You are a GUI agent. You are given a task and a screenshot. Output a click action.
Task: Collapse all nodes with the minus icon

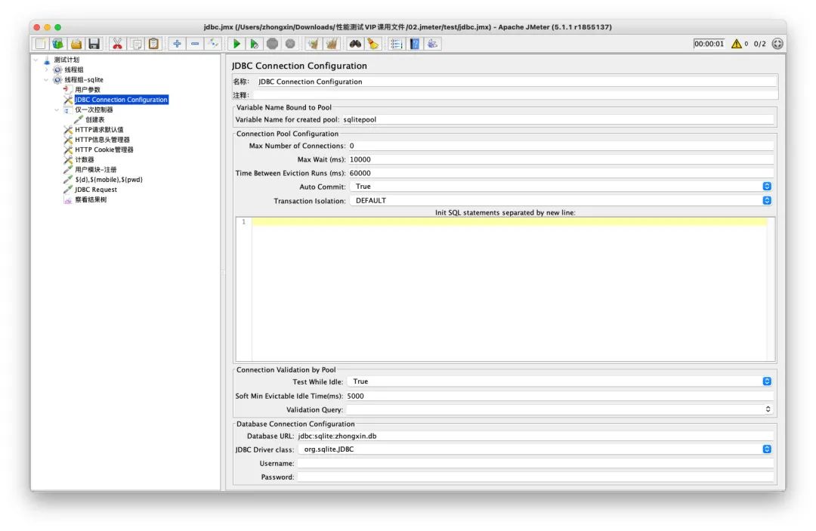[x=195, y=45]
